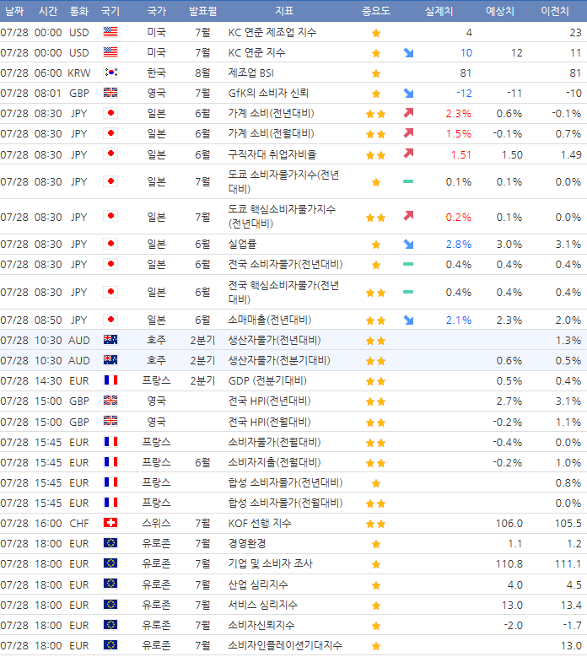Click the EU flag in 경영환경 row
Screen dimensions: 587x657
point(110,543)
